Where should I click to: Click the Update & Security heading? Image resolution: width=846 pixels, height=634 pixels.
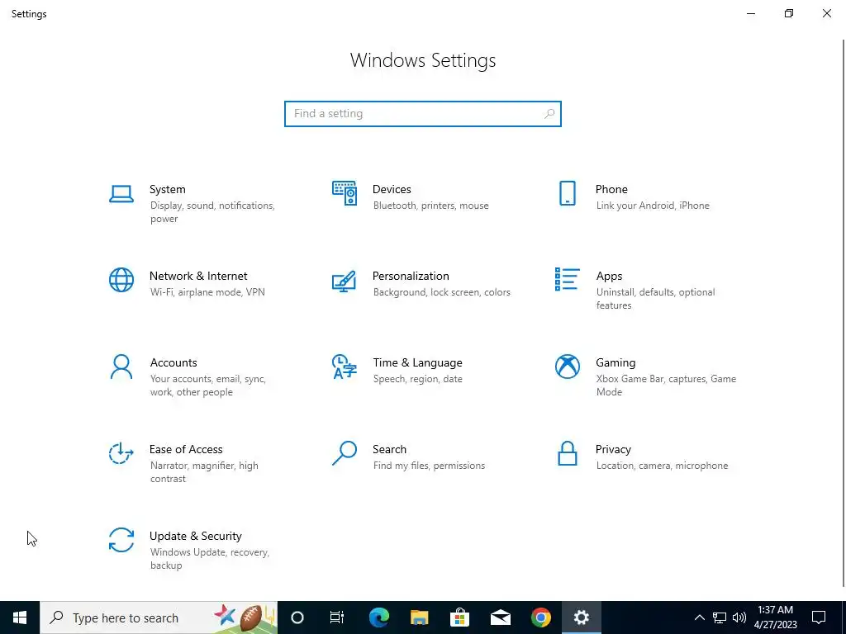point(195,537)
